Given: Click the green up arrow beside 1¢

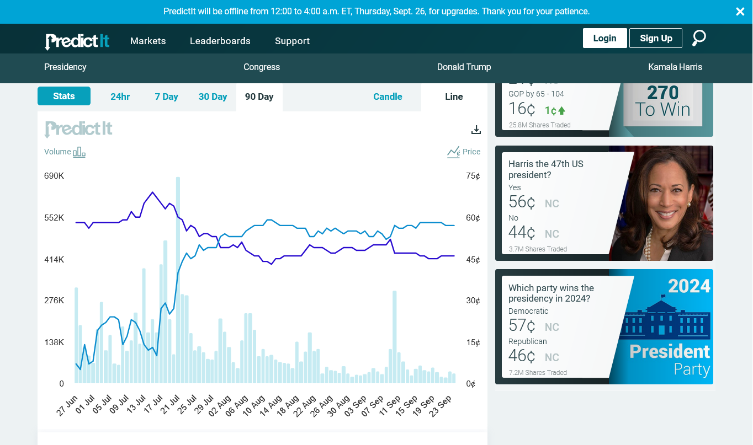Looking at the screenshot, I should click(562, 110).
